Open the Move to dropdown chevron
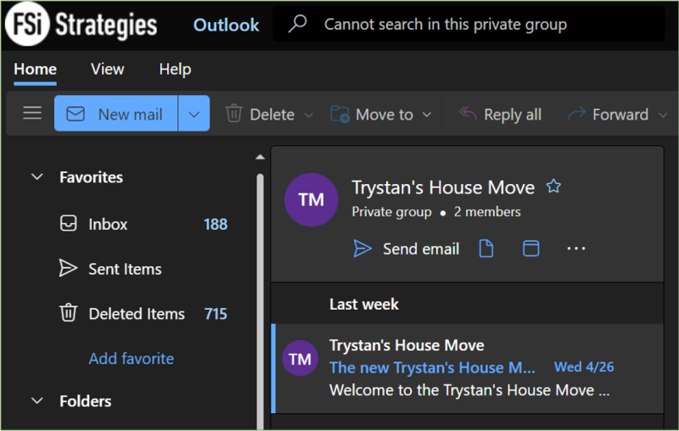 click(x=427, y=115)
